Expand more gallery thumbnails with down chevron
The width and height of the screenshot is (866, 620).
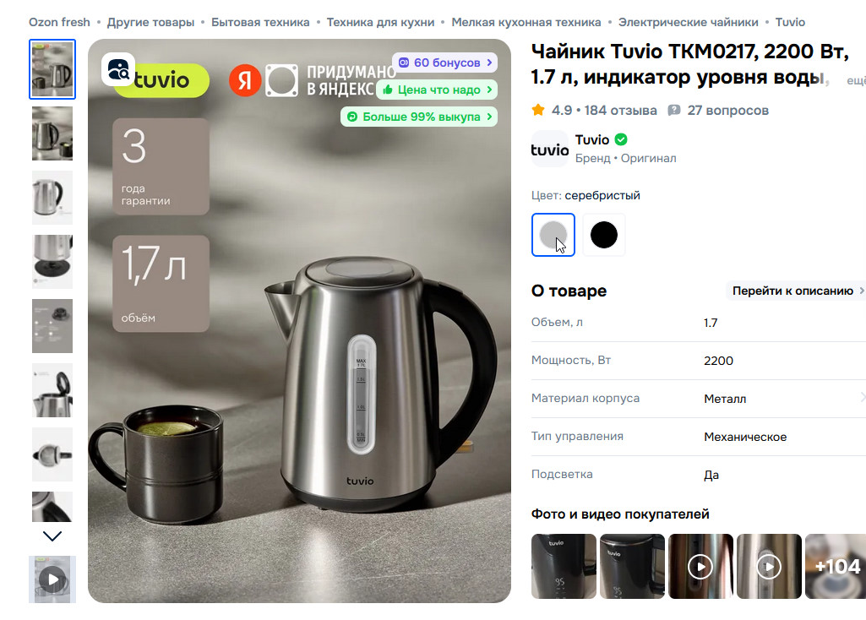click(52, 536)
